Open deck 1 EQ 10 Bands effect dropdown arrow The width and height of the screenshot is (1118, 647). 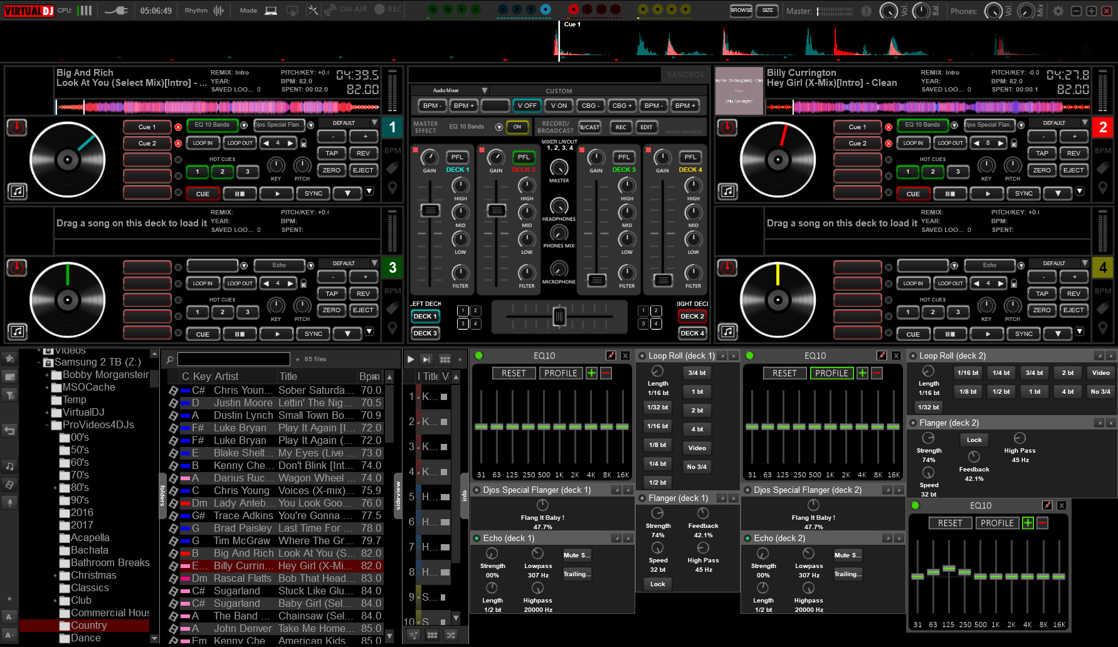pyautogui.click(x=244, y=125)
